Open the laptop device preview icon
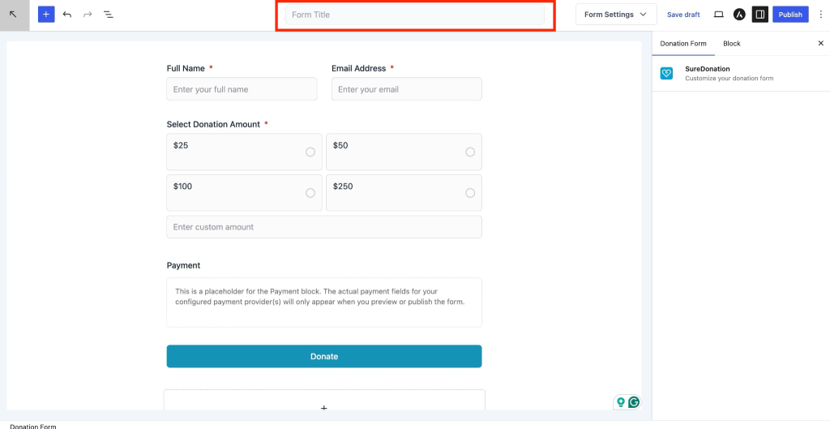 (718, 15)
